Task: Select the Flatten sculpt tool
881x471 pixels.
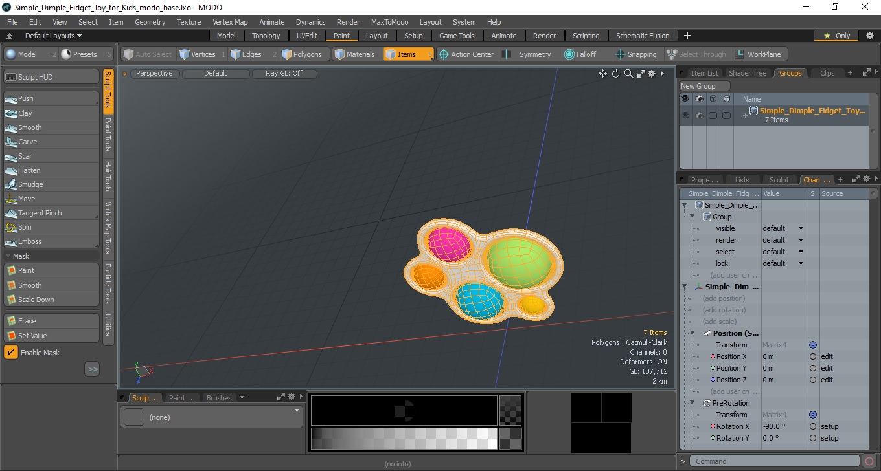Action: point(51,170)
